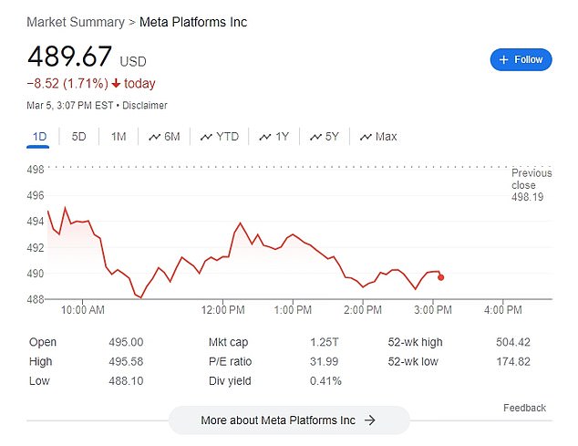
Task: Open the Market Summary breadcrumb link
Action: 76,22
